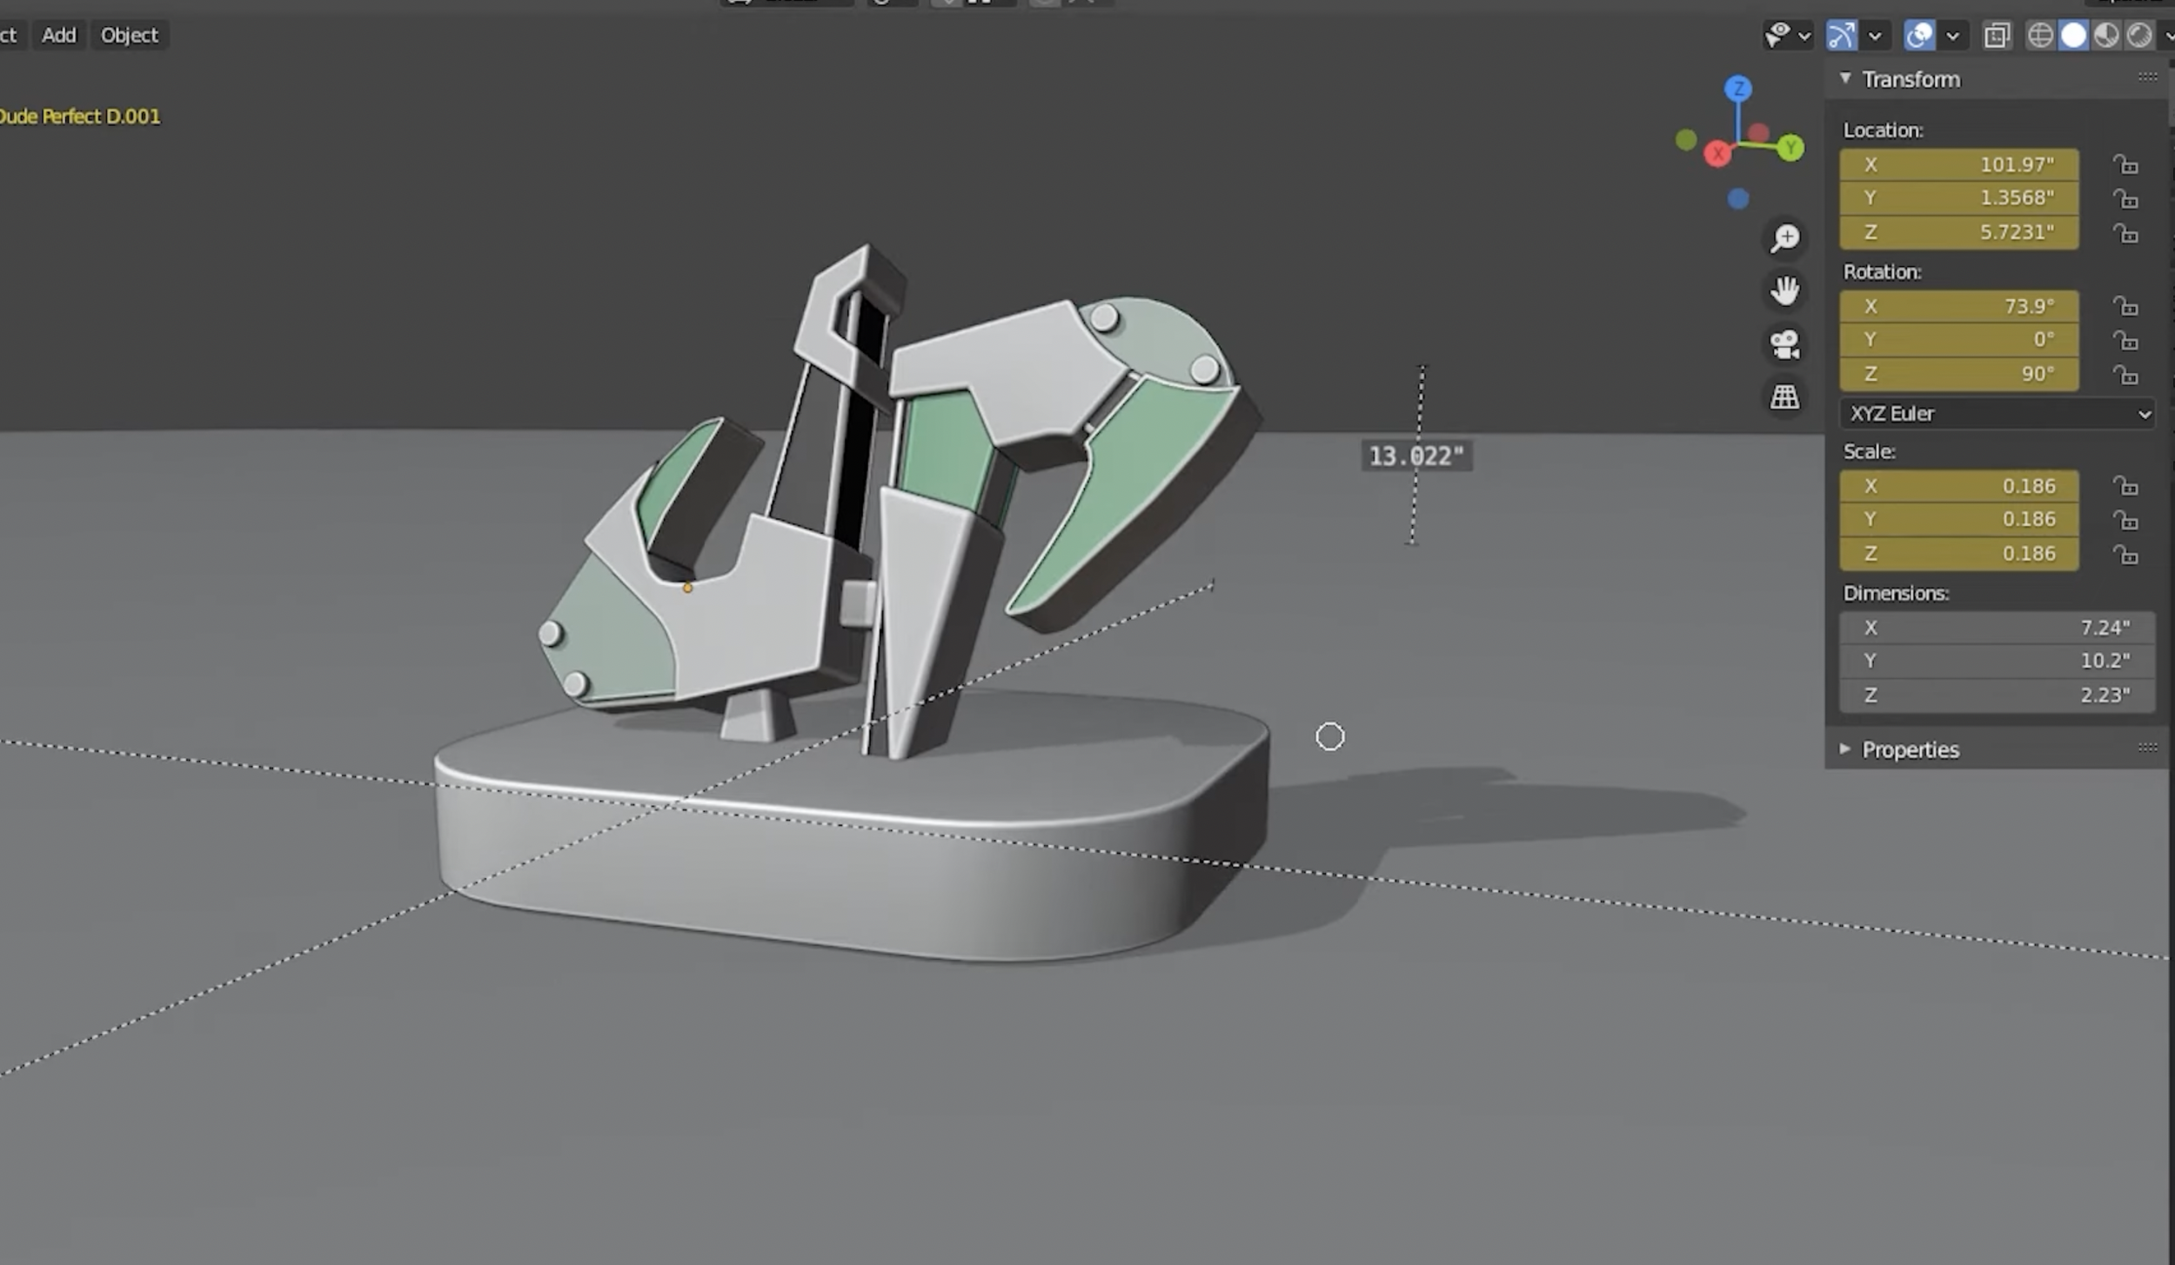Click the zoom view magnifier icon
The image size is (2175, 1265).
pos(1784,238)
